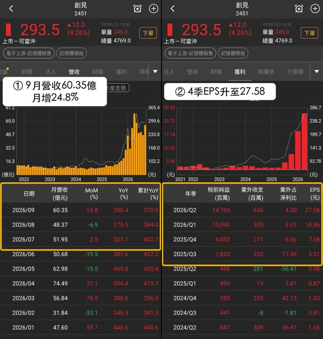
Task: Go back using right panel back arrow
Action: click(172, 8)
